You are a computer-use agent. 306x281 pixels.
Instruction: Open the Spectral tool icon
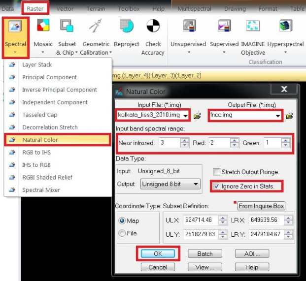(x=15, y=26)
